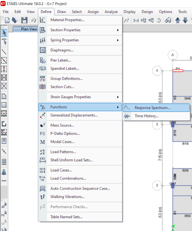Screen dimensions: 192x231
Task: Open the View menu
Action: (x=31, y=12)
